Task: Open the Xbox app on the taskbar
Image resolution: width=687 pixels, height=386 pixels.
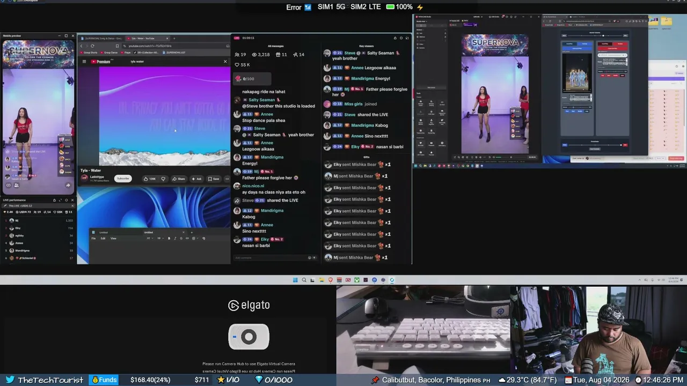Action: [x=356, y=280]
